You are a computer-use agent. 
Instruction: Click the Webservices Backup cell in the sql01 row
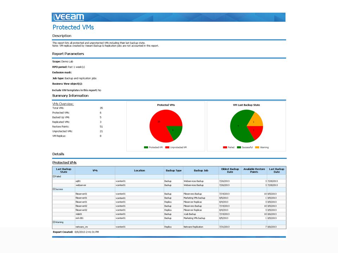point(201,181)
